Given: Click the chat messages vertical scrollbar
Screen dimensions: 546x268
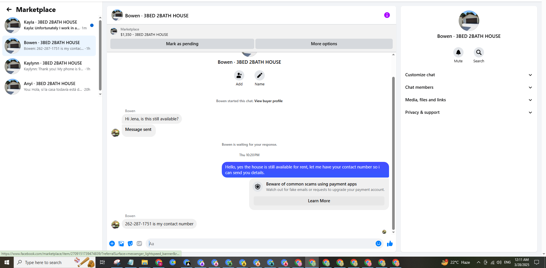Looking at the screenshot, I should pyautogui.click(x=393, y=153).
